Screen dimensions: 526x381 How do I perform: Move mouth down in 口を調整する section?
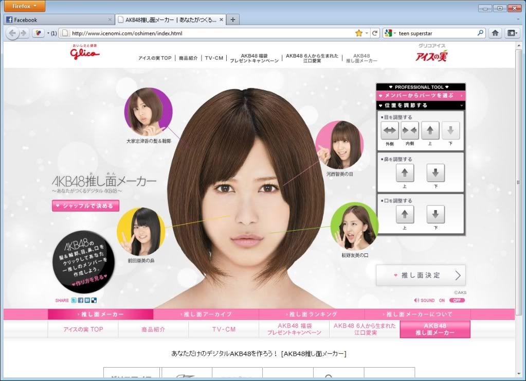[x=436, y=214]
